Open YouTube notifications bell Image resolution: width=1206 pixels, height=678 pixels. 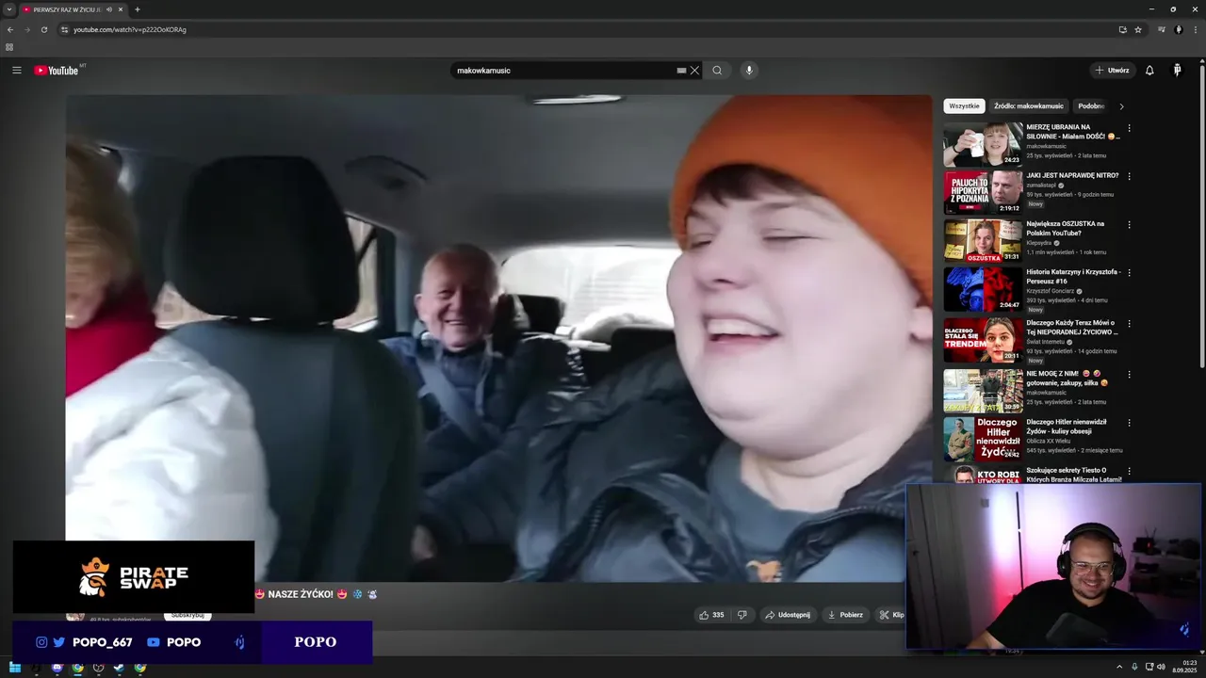1149,71
